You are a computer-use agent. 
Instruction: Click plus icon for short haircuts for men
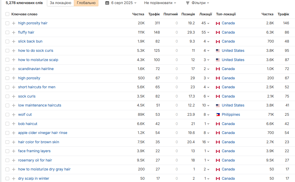click(x=14, y=87)
